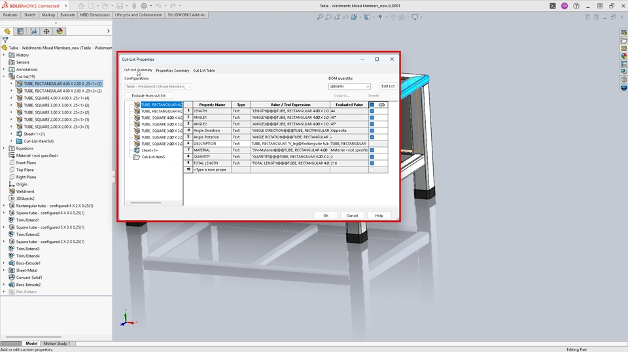Click Exclude from cut list button

coord(148,95)
